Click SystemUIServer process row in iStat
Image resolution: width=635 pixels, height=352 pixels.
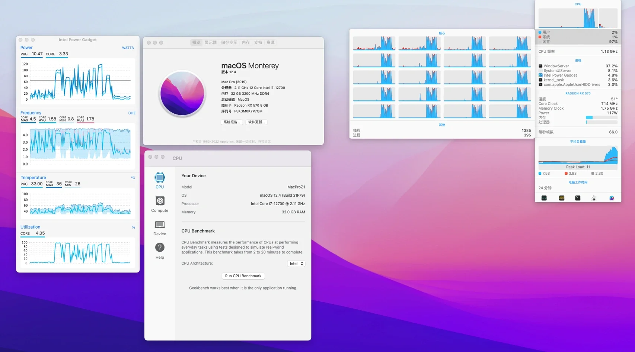click(x=578, y=71)
